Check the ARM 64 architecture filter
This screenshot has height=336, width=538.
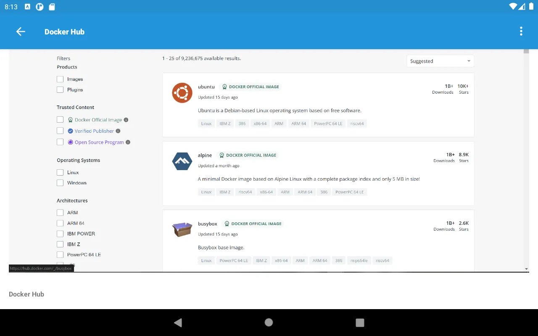point(60,223)
